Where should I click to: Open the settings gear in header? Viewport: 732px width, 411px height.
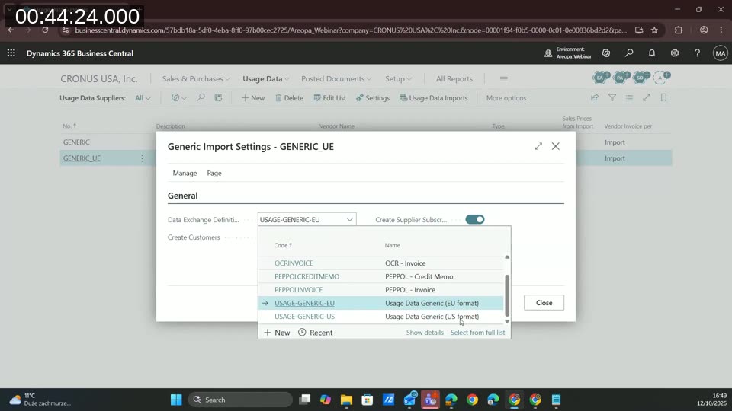pyautogui.click(x=675, y=53)
